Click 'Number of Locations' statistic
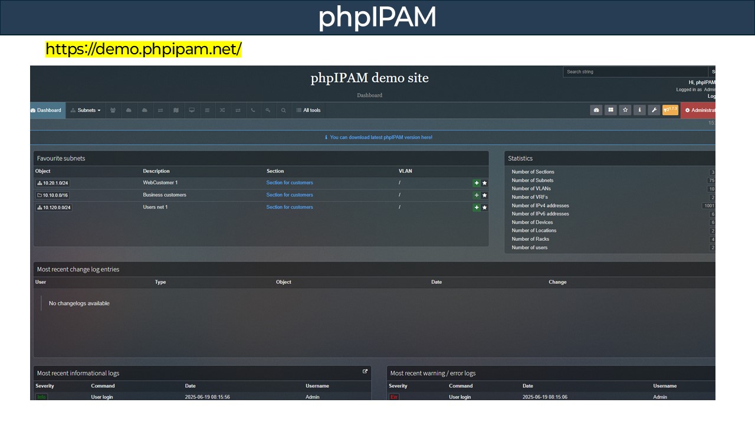Screen dimensions: 755x425 pyautogui.click(x=534, y=231)
